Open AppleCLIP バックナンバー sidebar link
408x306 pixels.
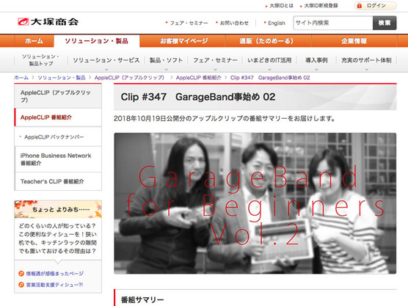click(54, 137)
